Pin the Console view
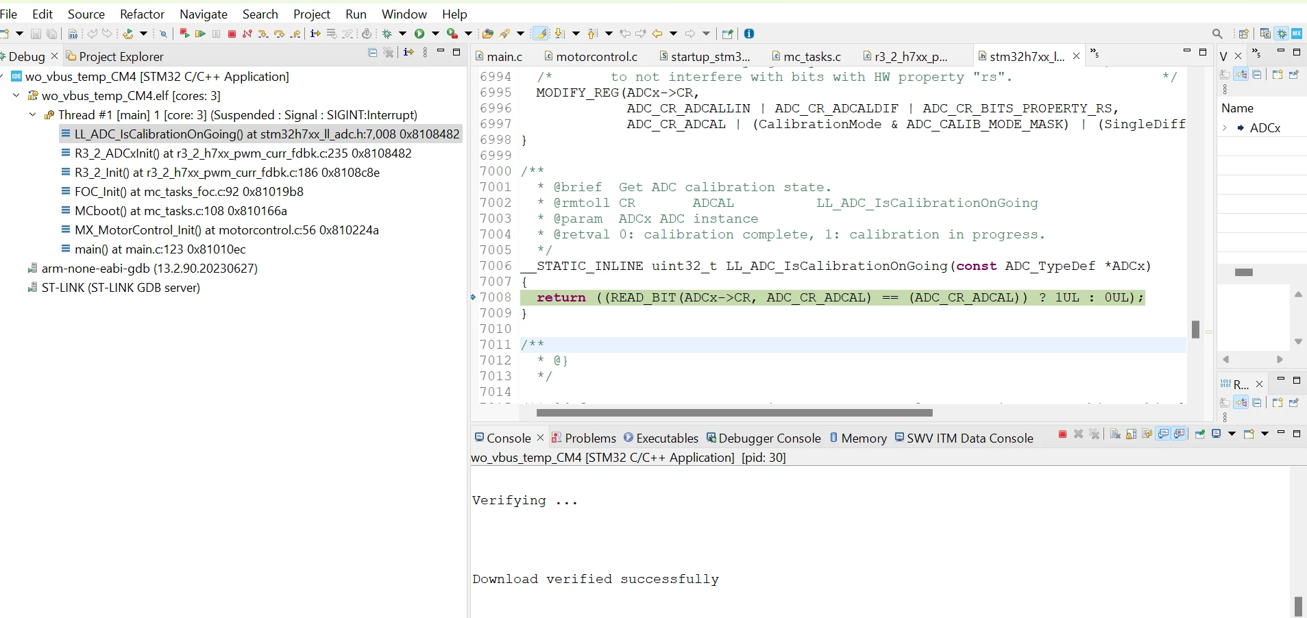This screenshot has height=618, width=1307. point(1199,434)
